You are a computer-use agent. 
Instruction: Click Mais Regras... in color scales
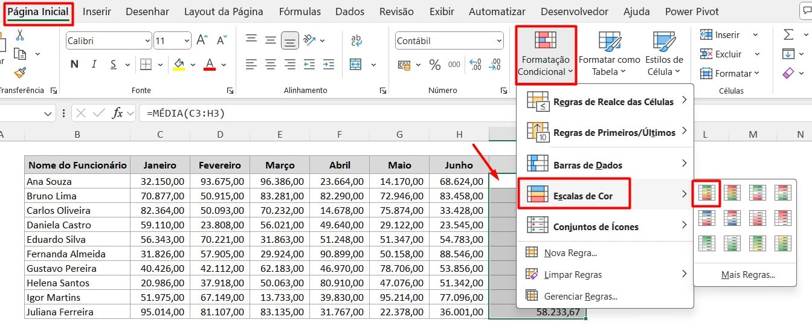tap(748, 275)
